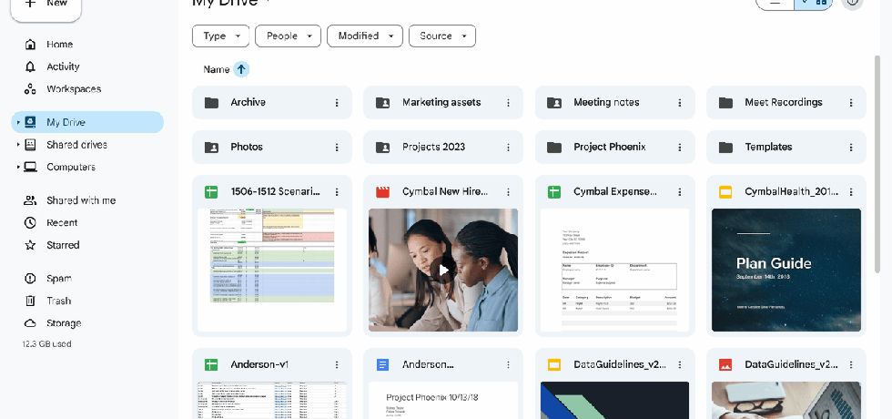This screenshot has height=419, width=892.
Task: Open the Modified filter dropdown
Action: [364, 36]
